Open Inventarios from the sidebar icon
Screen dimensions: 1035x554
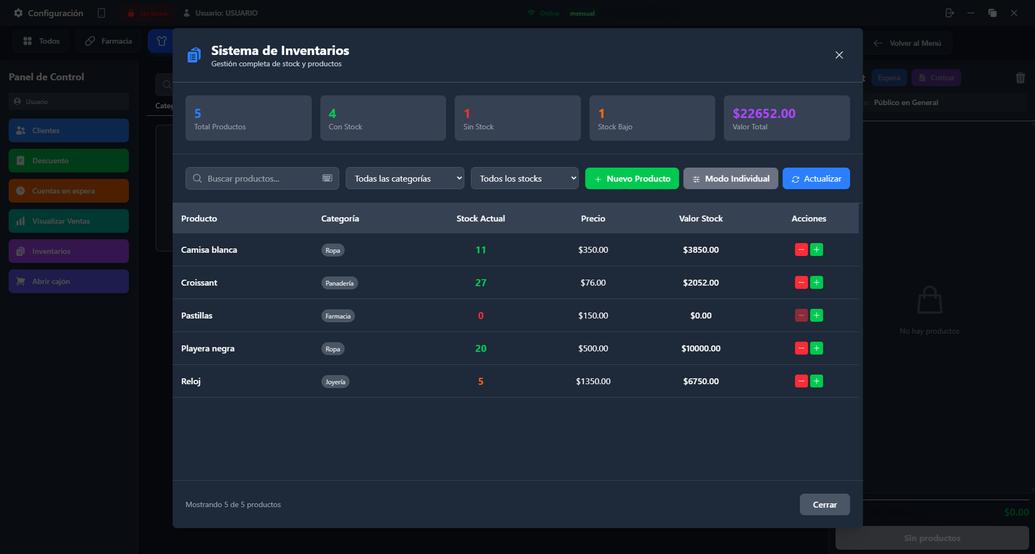[x=21, y=251]
